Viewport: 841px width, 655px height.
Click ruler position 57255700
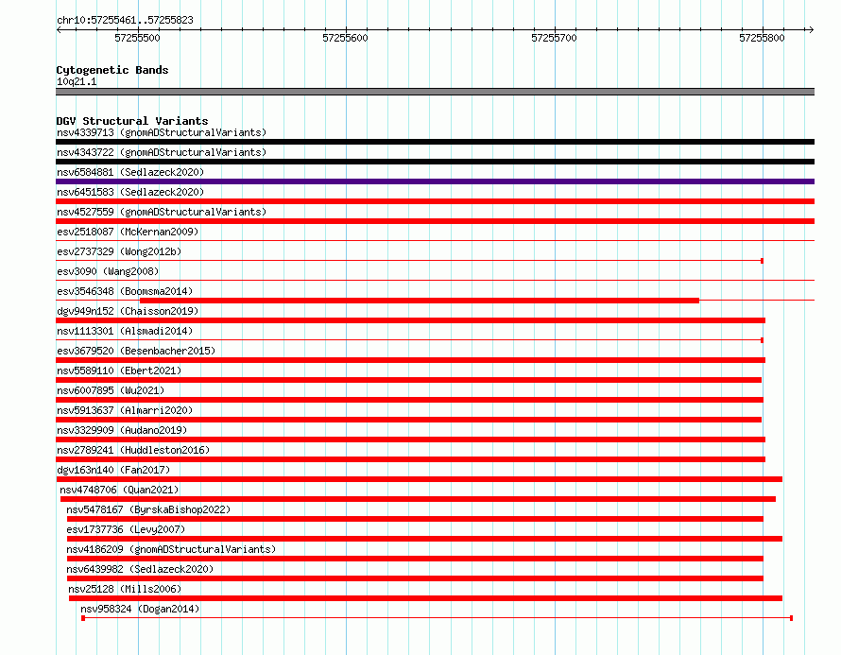point(554,38)
